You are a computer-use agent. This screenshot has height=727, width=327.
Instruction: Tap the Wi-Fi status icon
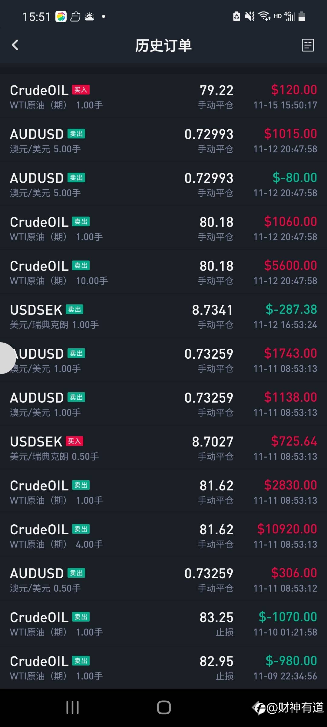coord(264,16)
